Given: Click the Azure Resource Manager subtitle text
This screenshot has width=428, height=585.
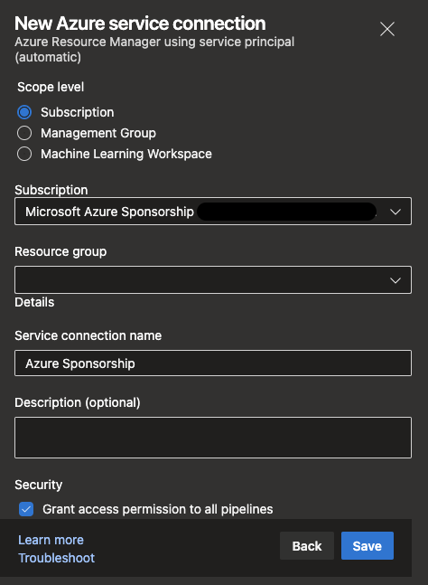Looking at the screenshot, I should point(154,49).
